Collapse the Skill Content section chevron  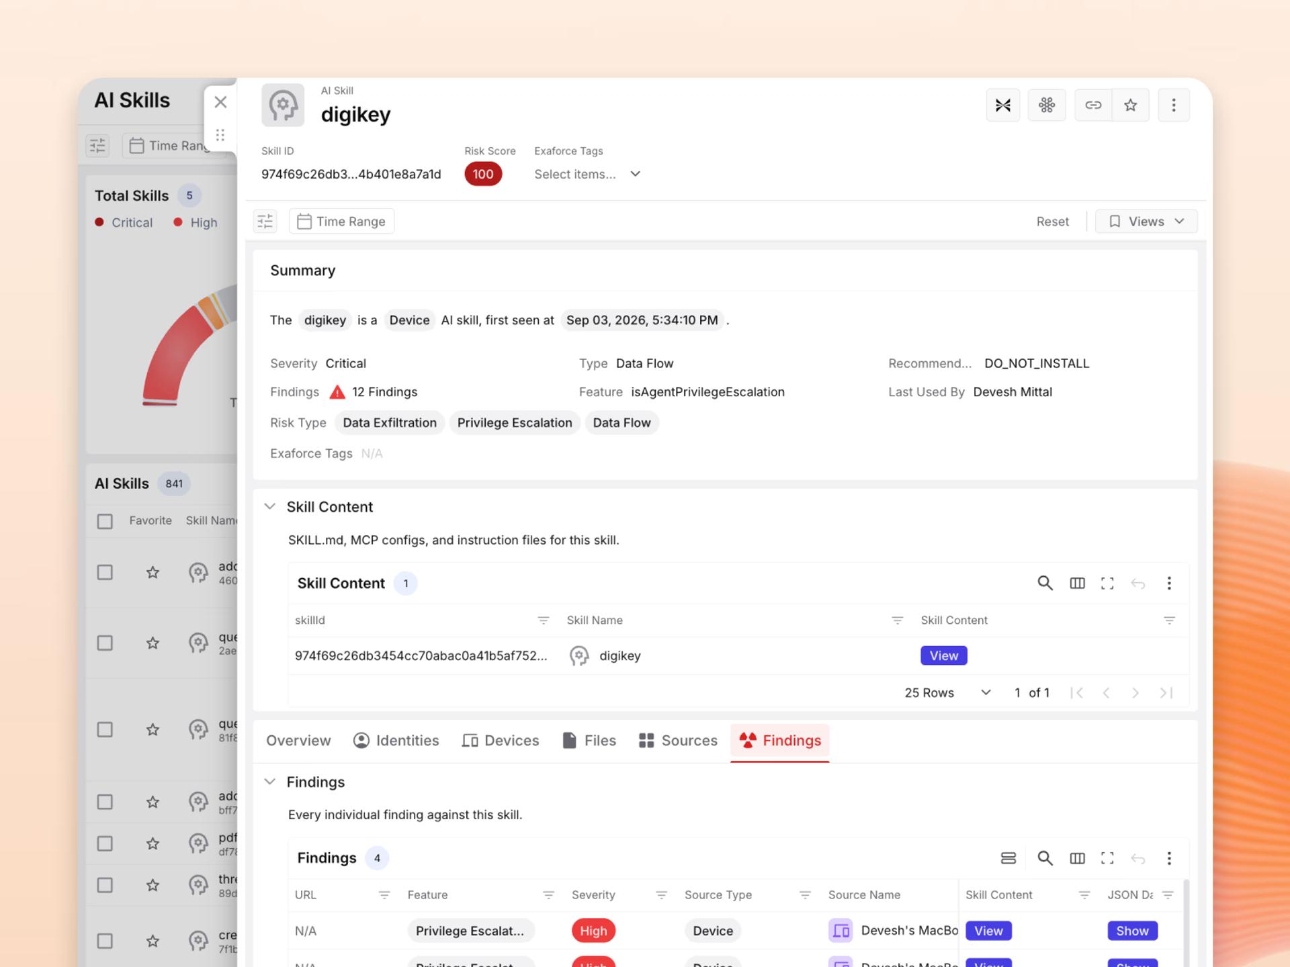coord(270,506)
